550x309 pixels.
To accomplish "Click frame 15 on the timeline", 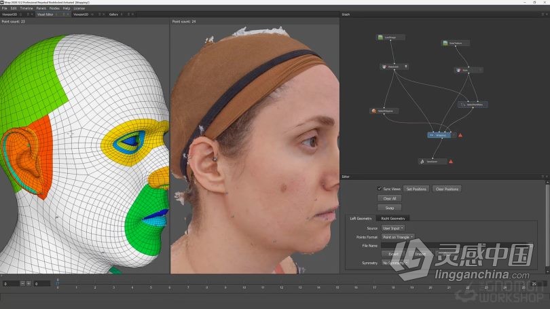I will [x=337, y=287].
